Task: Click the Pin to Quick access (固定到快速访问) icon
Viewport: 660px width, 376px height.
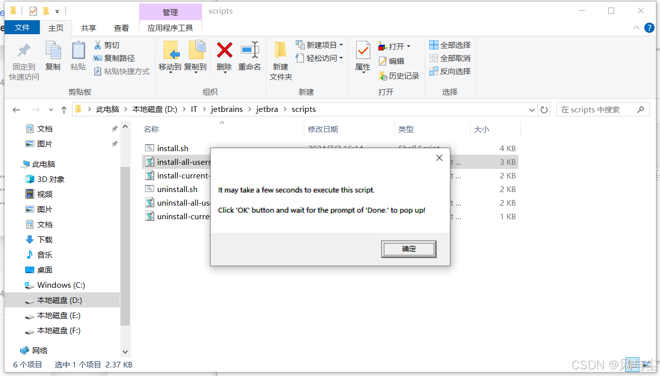Action: (24, 50)
